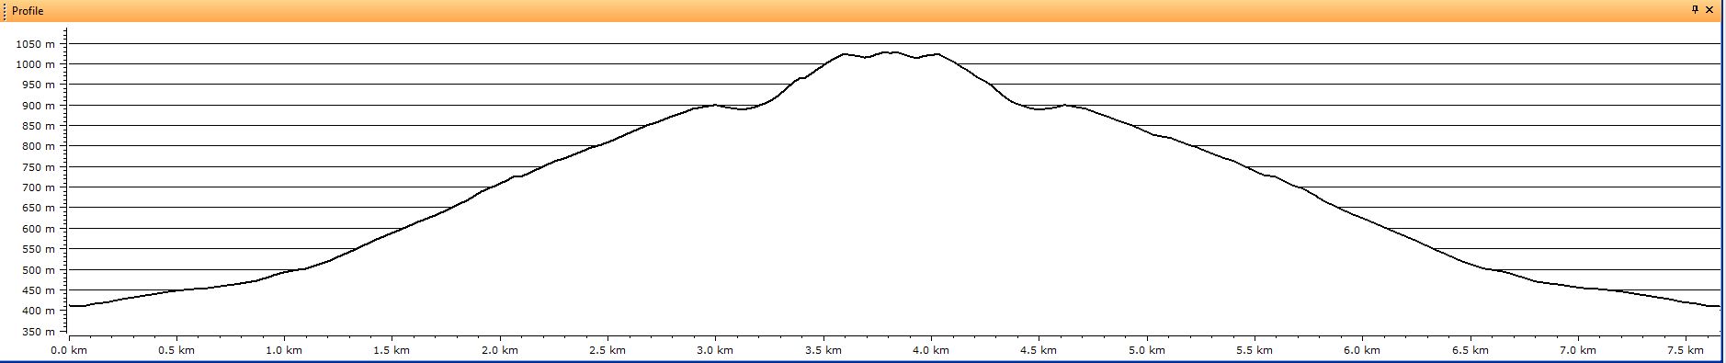1726x363 pixels.
Task: Select the 750 m elevation label
Action: [x=39, y=167]
